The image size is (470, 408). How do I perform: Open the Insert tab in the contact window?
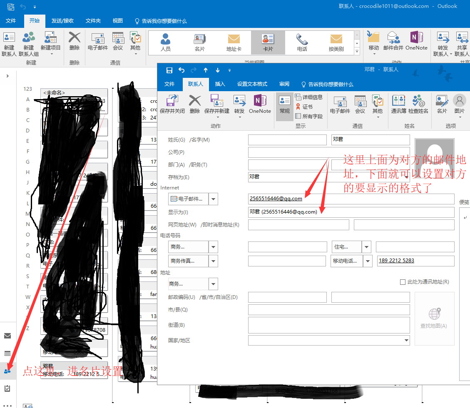pos(220,84)
